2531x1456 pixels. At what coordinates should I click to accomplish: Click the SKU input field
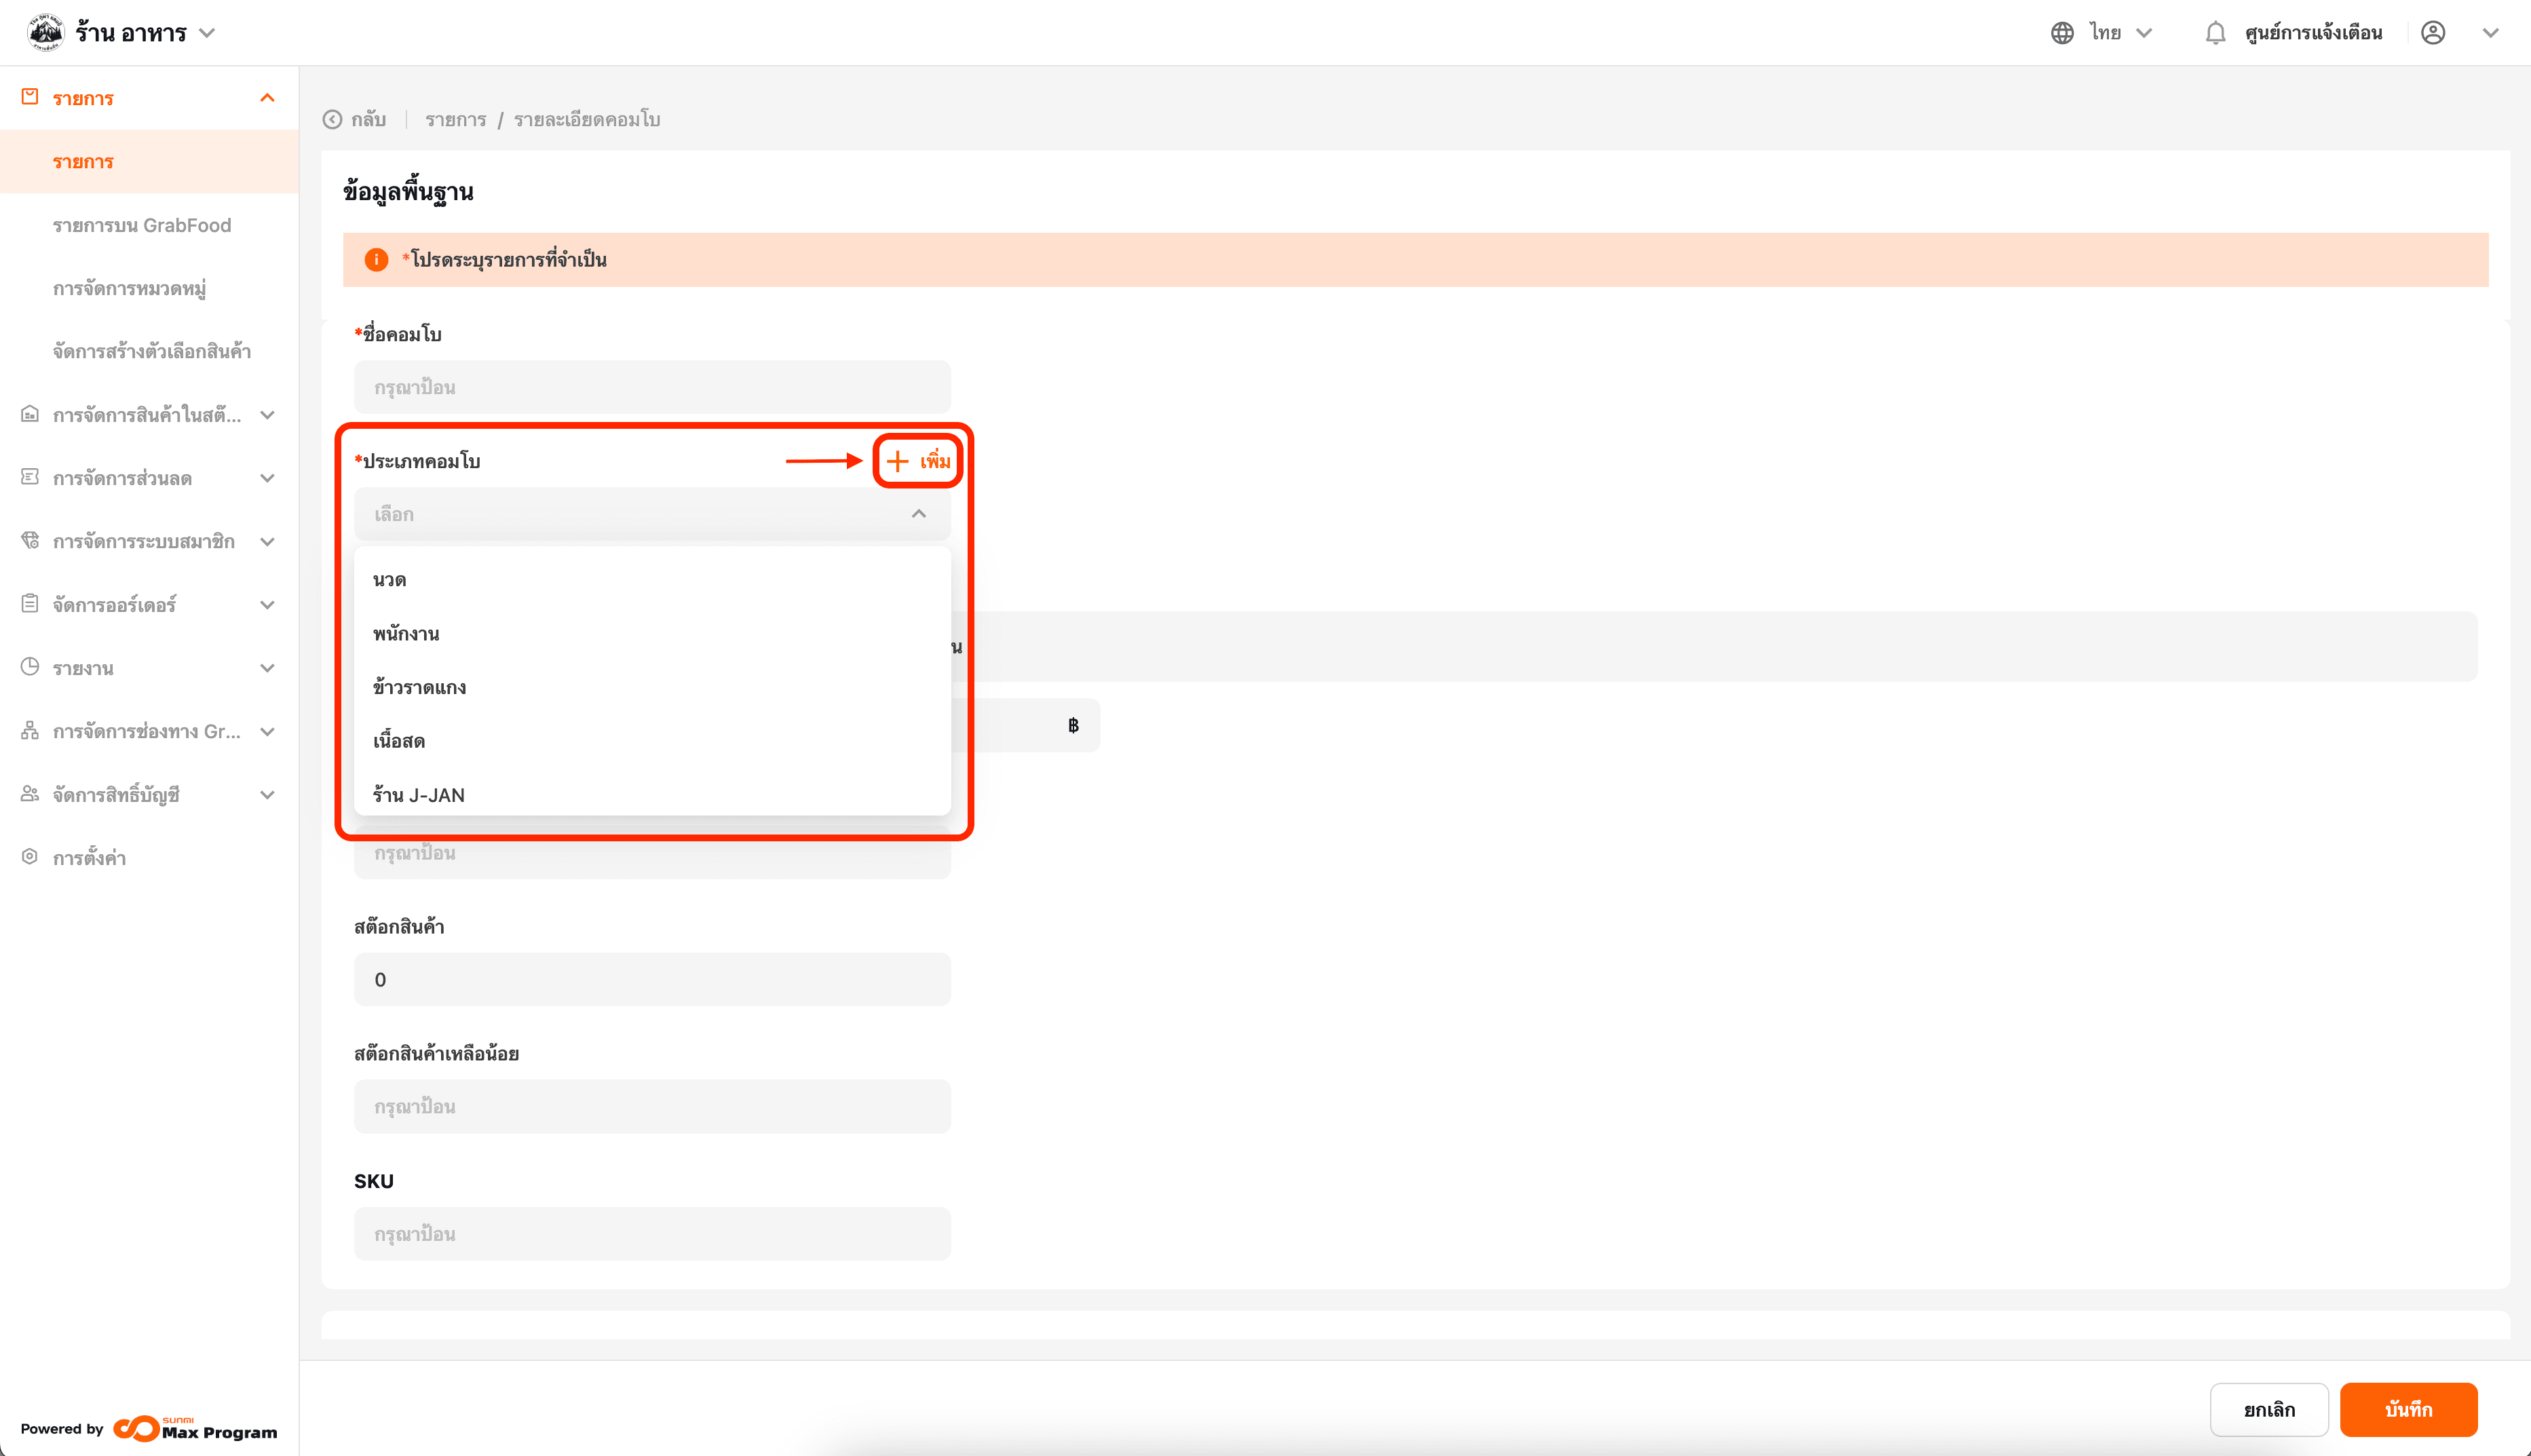pos(651,1233)
